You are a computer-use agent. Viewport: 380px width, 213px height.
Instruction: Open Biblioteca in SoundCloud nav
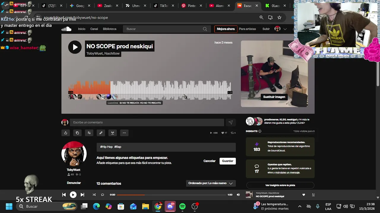[x=110, y=29]
